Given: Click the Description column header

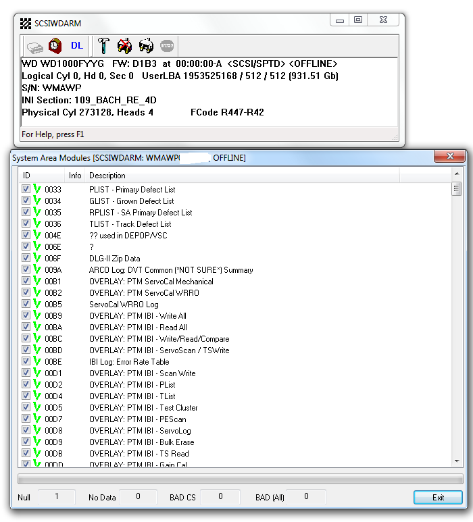Looking at the screenshot, I should (x=242, y=176).
